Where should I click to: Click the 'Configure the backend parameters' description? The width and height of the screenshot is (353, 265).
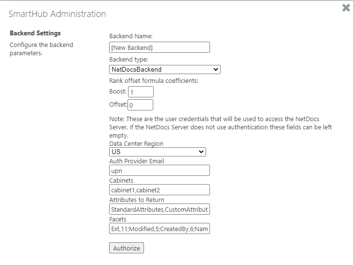41,49
